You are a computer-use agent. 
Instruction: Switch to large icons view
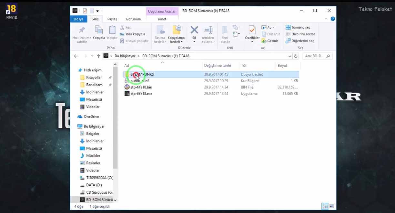tap(331, 206)
